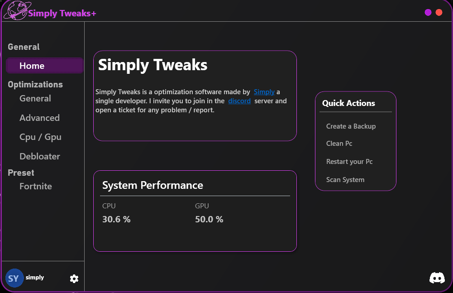Click the Discord icon in bottom corner

[x=437, y=278]
